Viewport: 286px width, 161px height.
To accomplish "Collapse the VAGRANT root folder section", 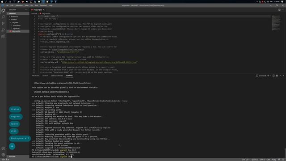I will (18, 13).
